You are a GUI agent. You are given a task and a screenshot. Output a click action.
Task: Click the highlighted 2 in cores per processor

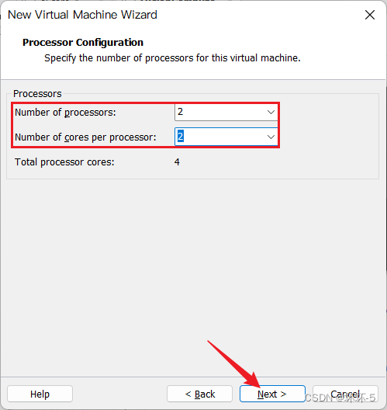pyautogui.click(x=180, y=137)
